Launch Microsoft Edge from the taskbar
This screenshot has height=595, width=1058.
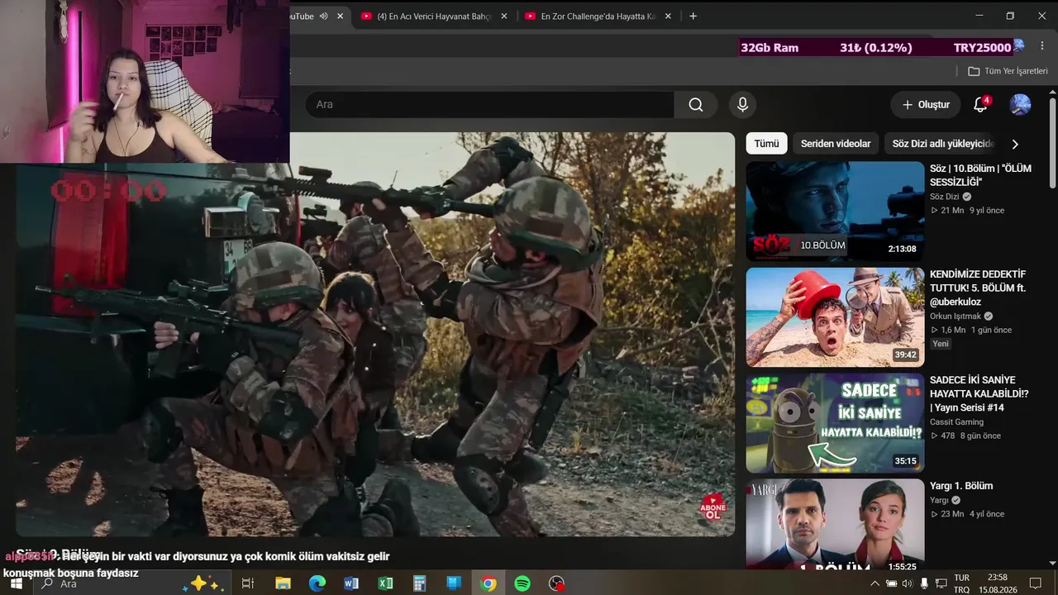(317, 583)
